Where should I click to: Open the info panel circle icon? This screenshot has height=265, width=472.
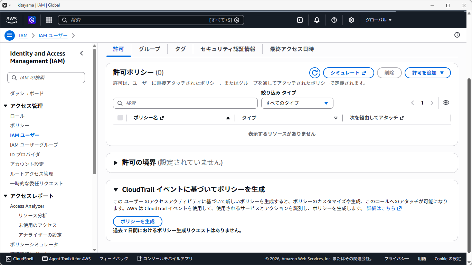[457, 35]
